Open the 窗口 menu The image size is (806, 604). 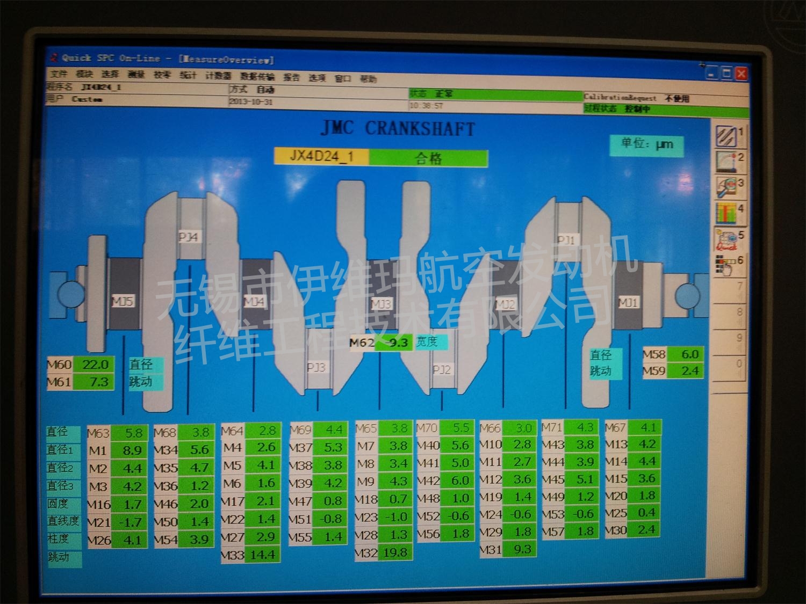[x=342, y=78]
